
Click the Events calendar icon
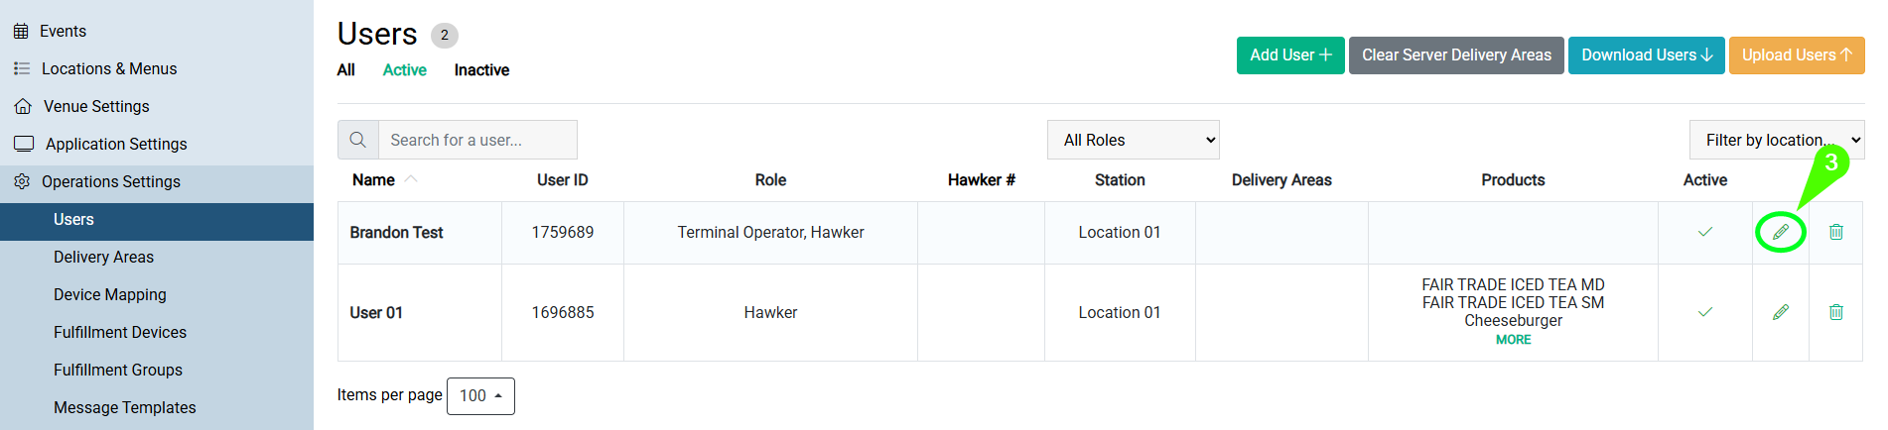click(21, 32)
